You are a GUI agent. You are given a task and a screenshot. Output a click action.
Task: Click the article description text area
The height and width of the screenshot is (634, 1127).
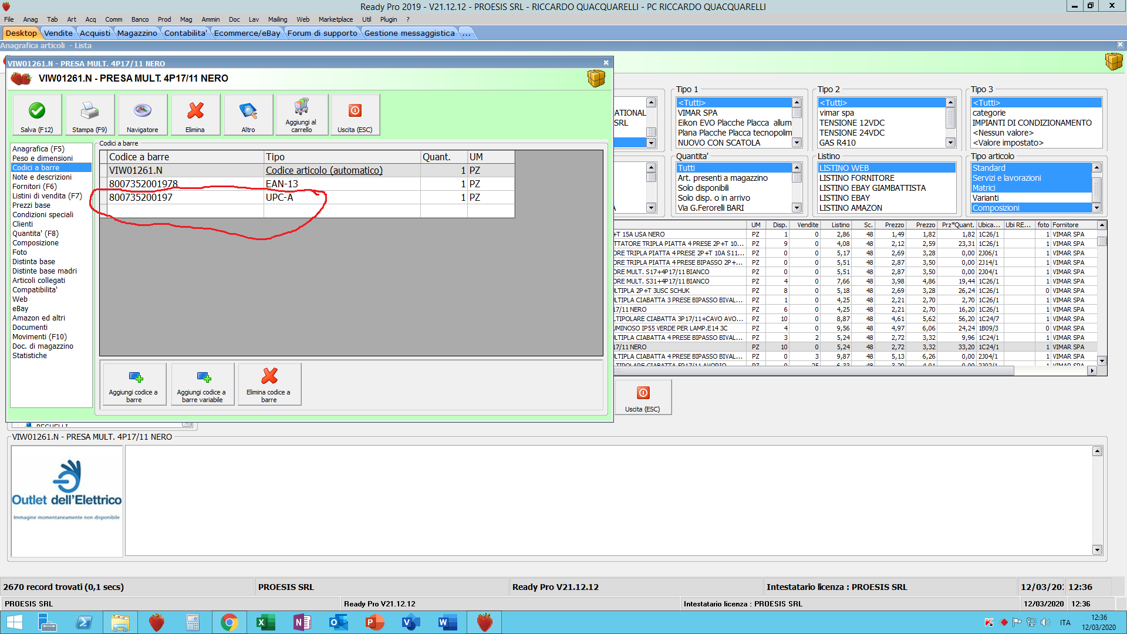pyautogui.click(x=608, y=501)
